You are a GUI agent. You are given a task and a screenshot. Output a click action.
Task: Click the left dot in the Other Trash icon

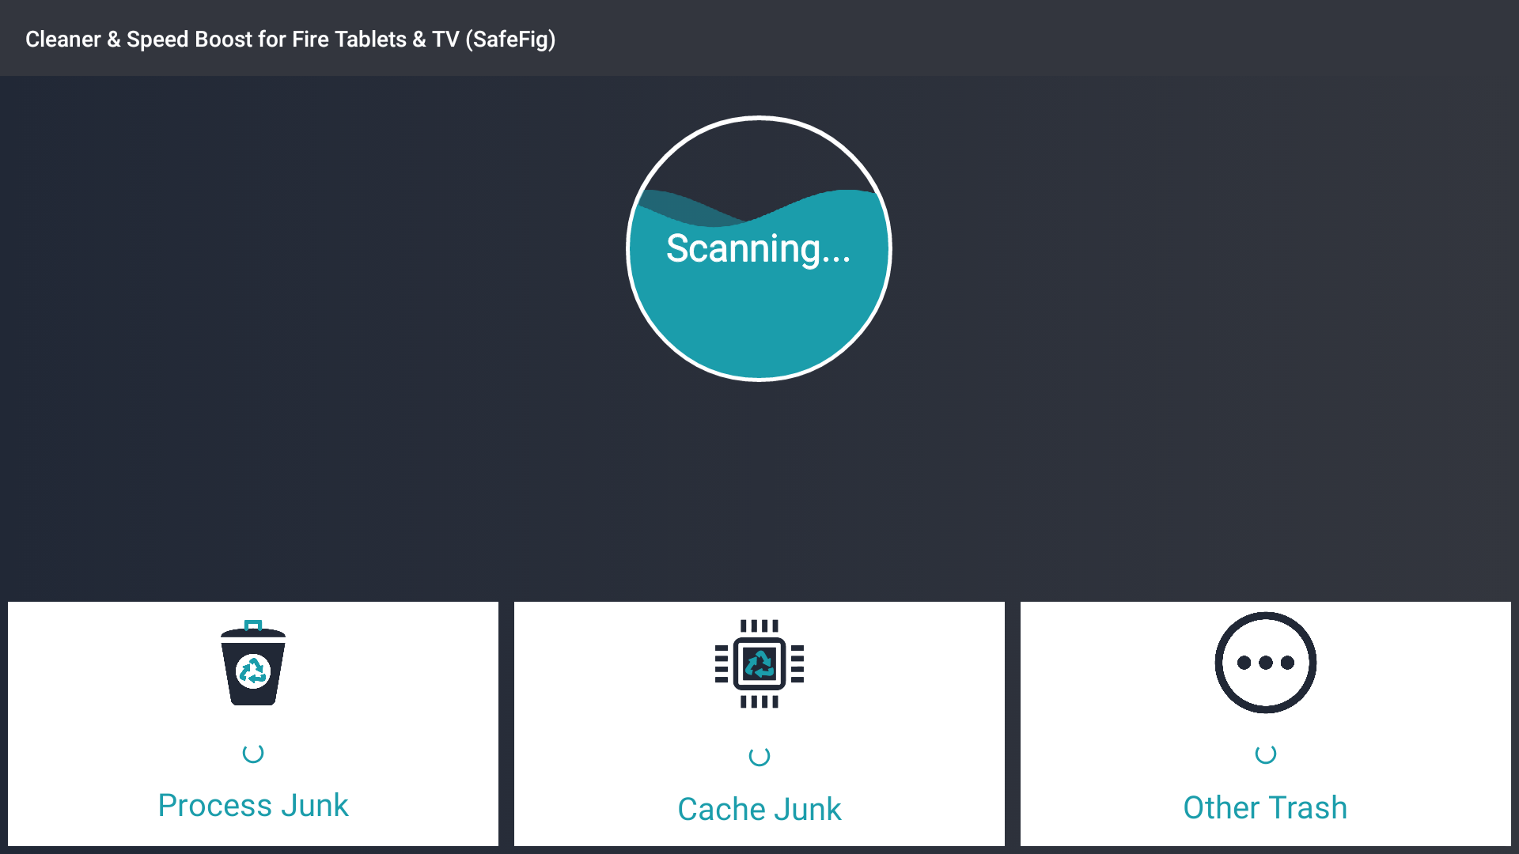click(1244, 663)
